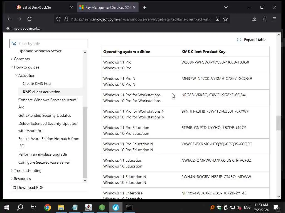The width and height of the screenshot is (285, 213).
Task: Click key 9FNHH-K3HBT-3W4TD-6383H-6XYWF
Action: 215,111
